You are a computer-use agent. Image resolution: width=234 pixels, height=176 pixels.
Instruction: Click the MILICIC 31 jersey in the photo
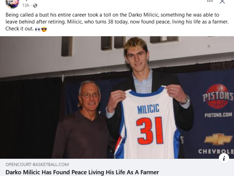point(148,122)
